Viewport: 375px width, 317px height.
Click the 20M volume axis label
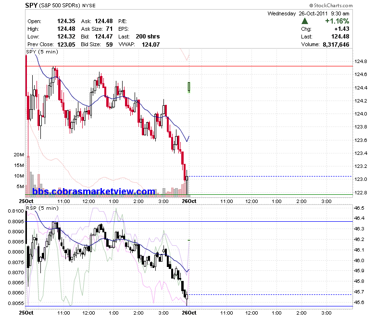tap(19, 154)
